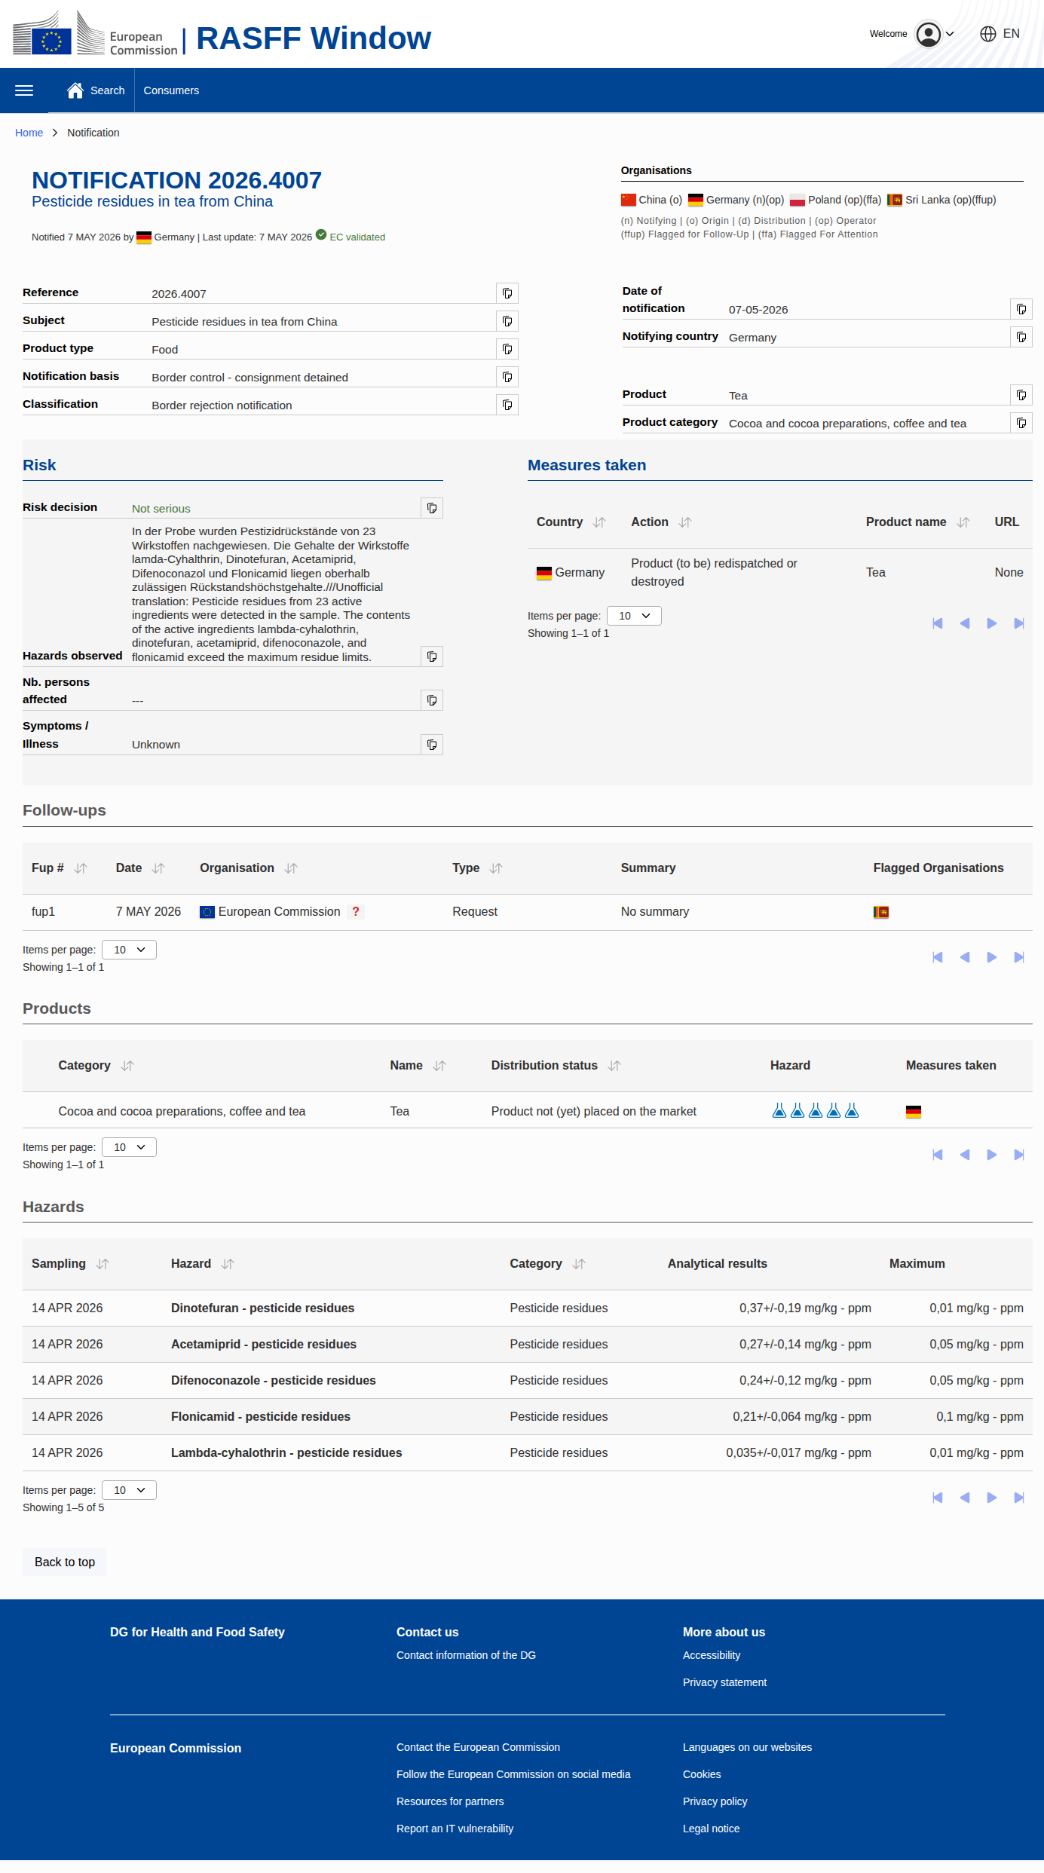Go to last page of Follow-ups
This screenshot has width=1044, height=1873.
click(x=1019, y=957)
